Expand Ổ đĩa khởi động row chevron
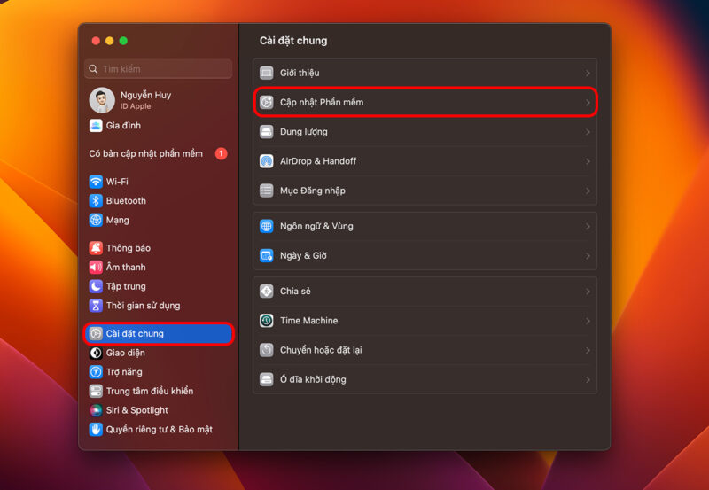Screen dimensions: 709x490 coord(588,380)
